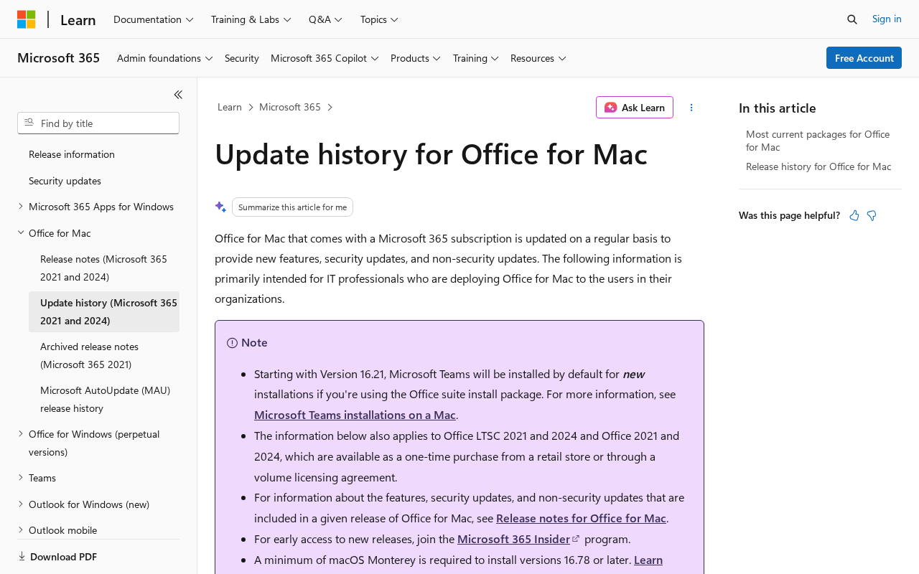Open the search magnifier icon
919x574 pixels.
[852, 19]
